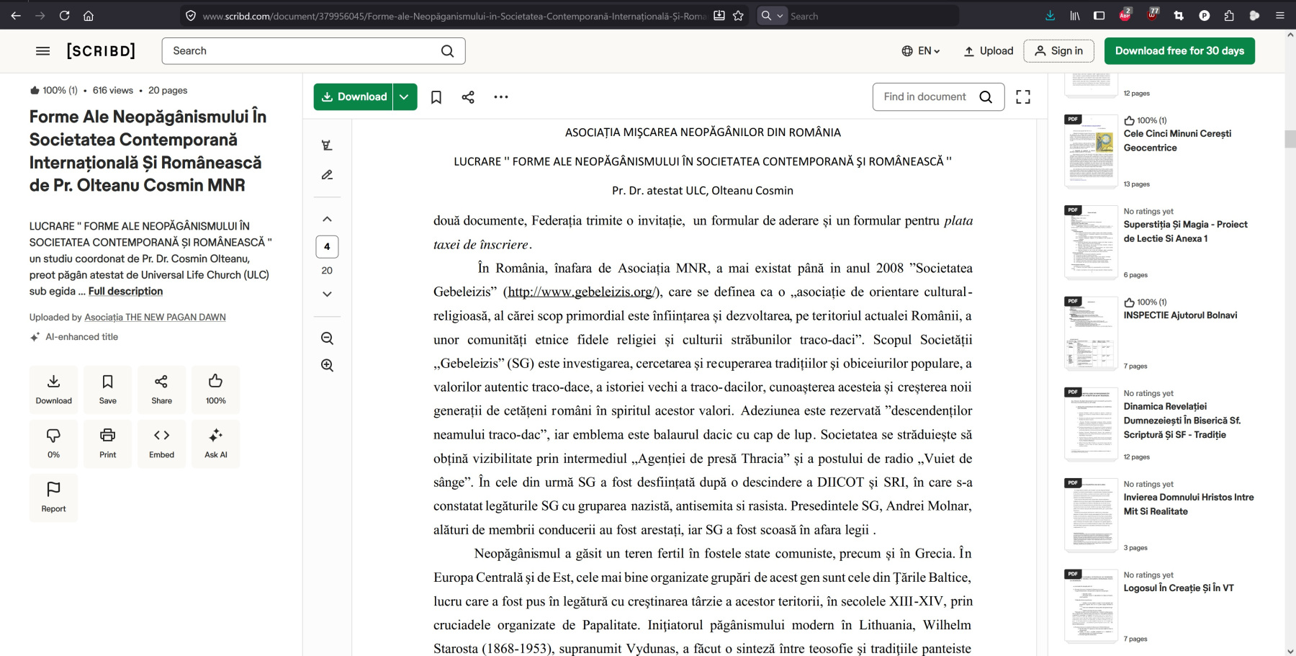
Task: Click the Print icon in sidebar
Action: (x=107, y=443)
